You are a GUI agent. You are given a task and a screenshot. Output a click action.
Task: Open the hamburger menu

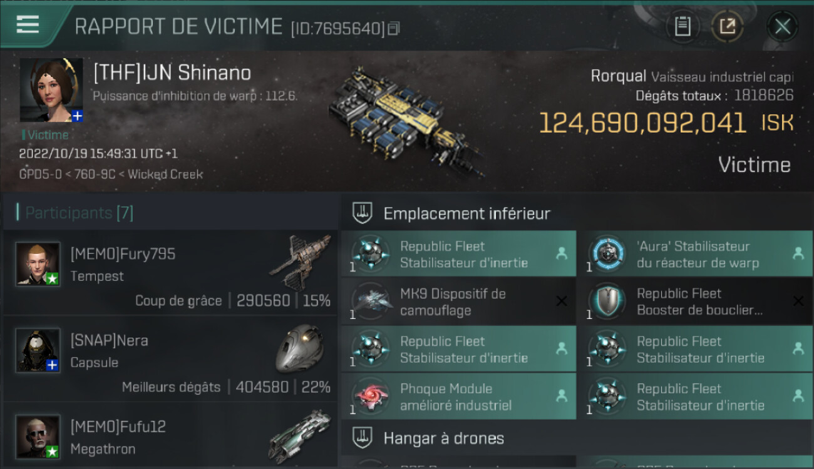click(28, 25)
